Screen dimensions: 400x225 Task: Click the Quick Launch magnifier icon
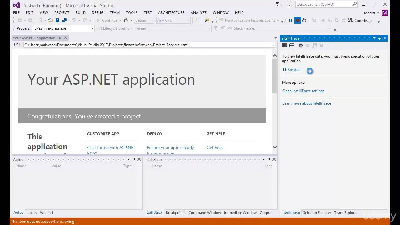pos(354,4)
